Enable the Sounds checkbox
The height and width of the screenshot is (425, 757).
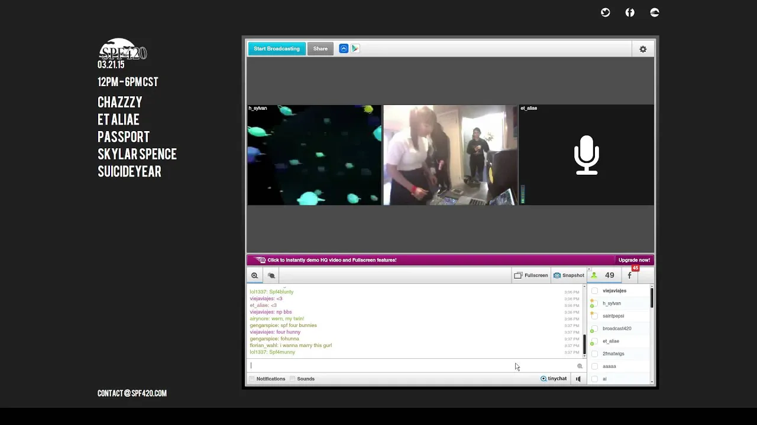coord(292,378)
